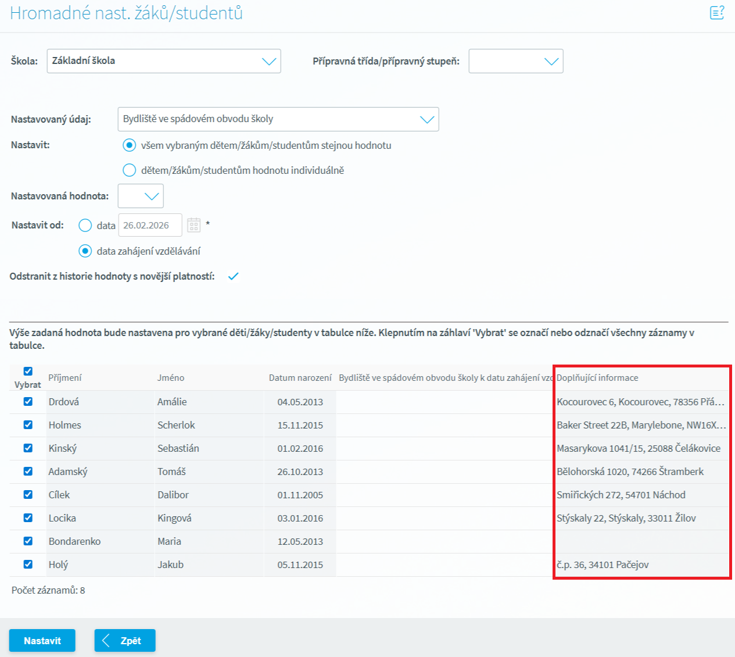735x657 pixels.
Task: Select 'data zahájení vzdělávání' radio button
Action: point(85,251)
